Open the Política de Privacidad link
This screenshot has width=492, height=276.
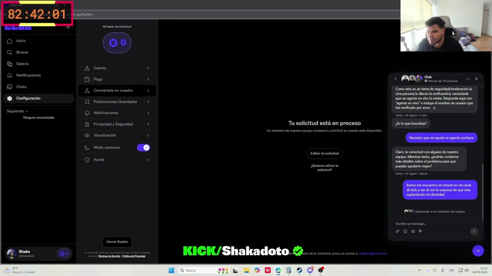click(134, 256)
